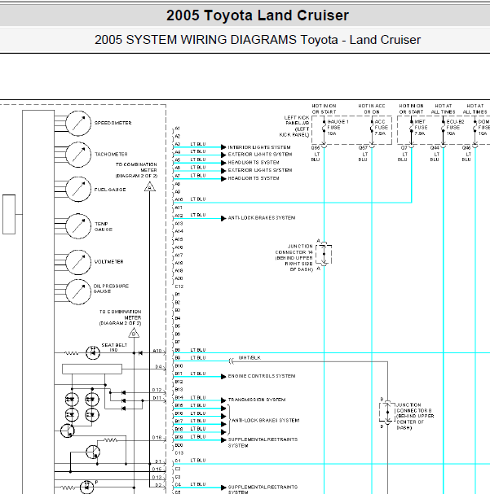Click the JUNCTION CONNECTOR 8 label
Viewport: 490px width, 494px height.
pos(415,416)
